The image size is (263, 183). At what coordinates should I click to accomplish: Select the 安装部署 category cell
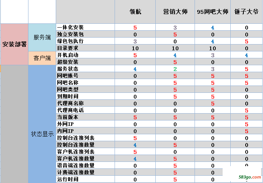pos(15,44)
